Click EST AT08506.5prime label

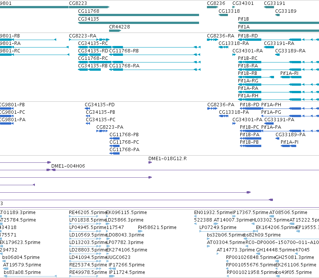point(288,213)
